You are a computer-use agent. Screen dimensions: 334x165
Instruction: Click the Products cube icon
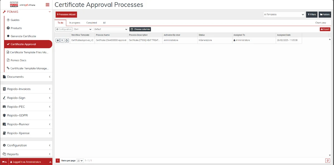[8, 28]
